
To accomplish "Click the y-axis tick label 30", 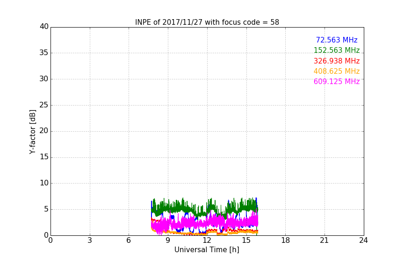I will [x=44, y=79].
